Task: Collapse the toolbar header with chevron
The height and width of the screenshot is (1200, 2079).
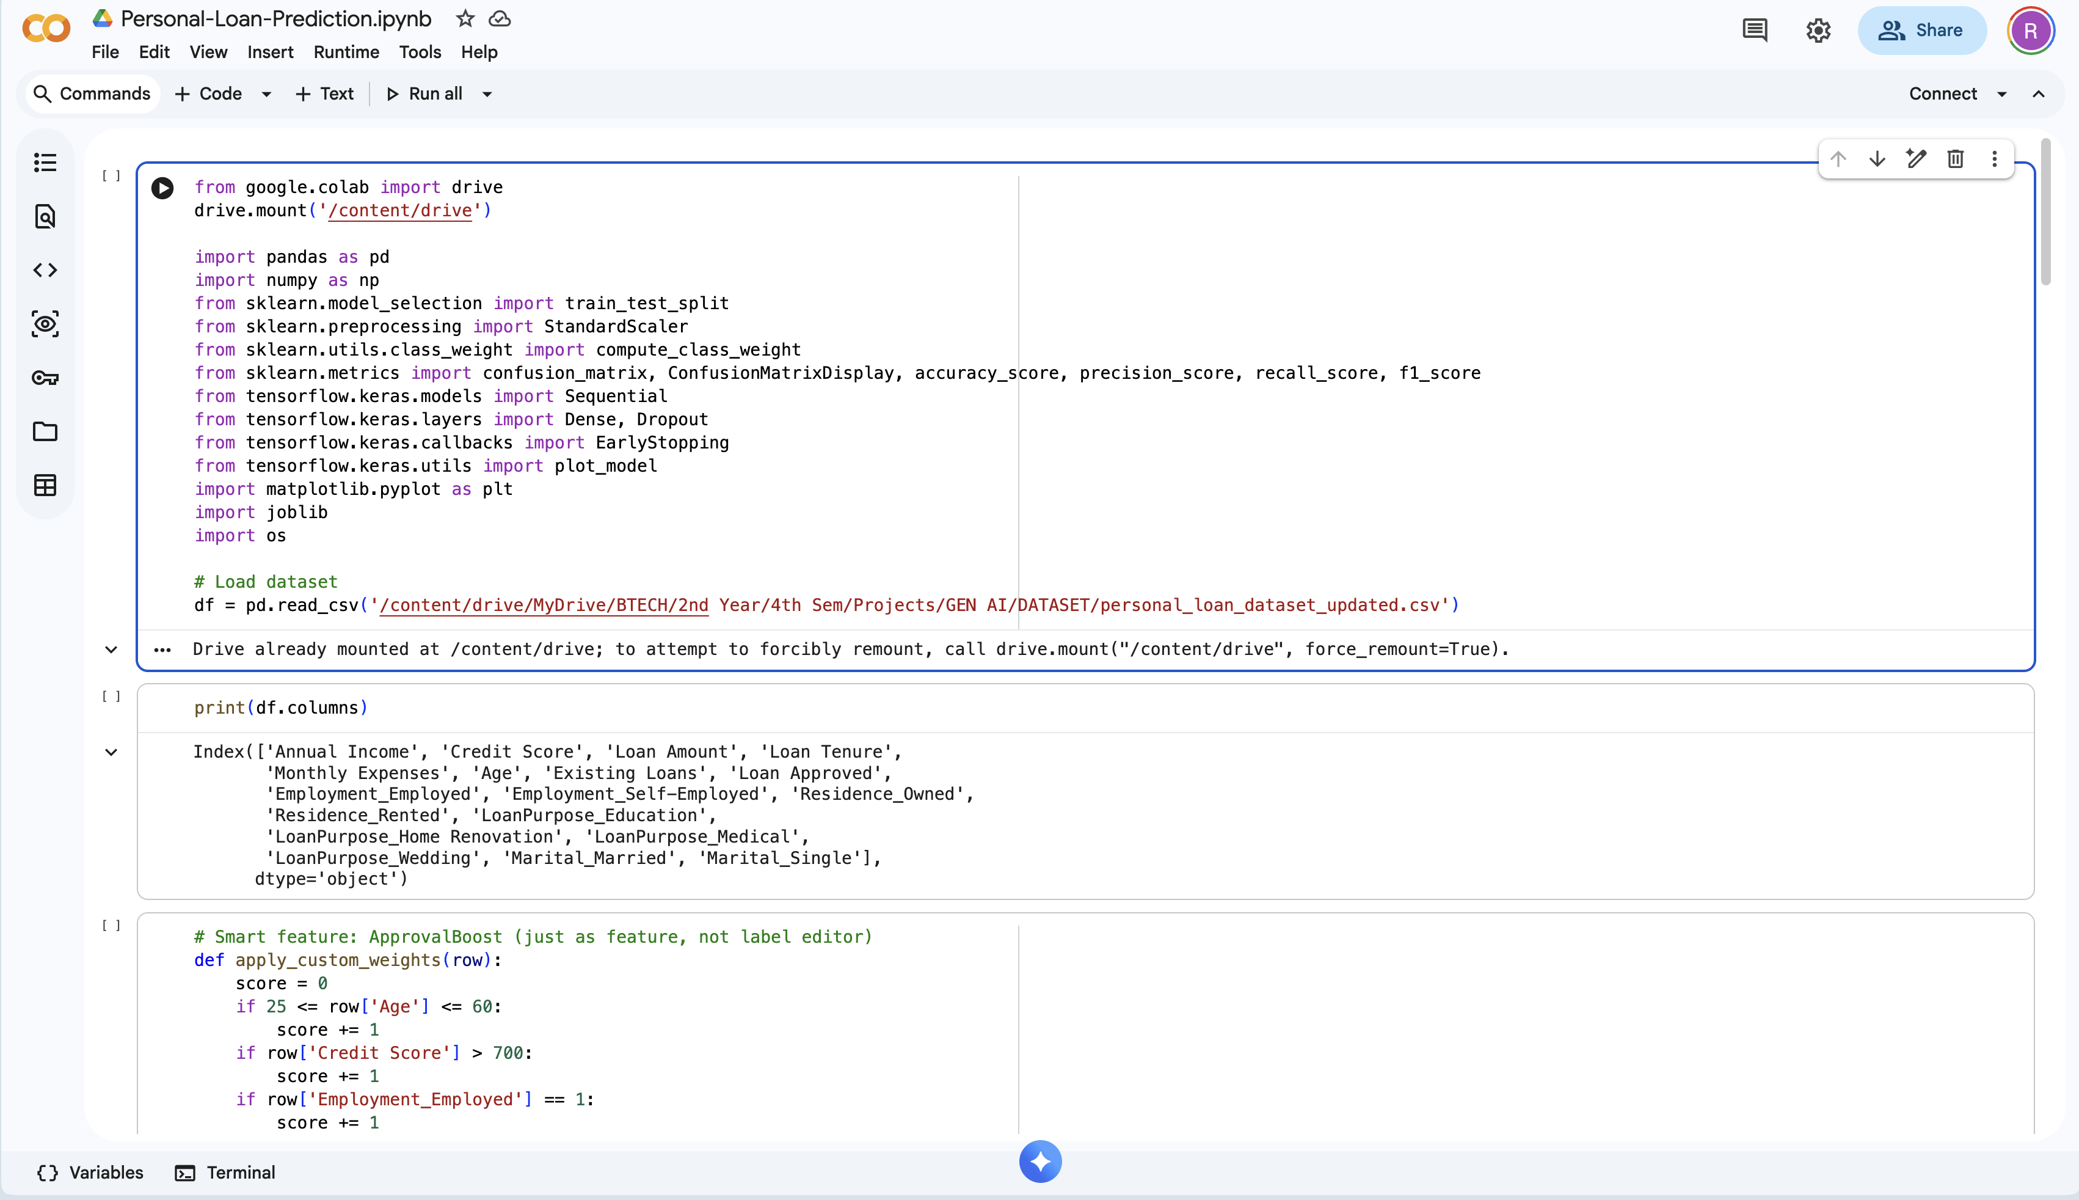Action: click(x=2039, y=94)
